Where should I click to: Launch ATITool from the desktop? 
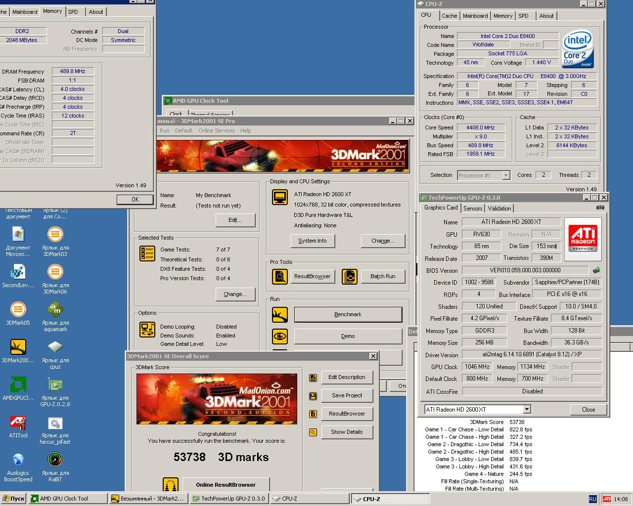18,422
